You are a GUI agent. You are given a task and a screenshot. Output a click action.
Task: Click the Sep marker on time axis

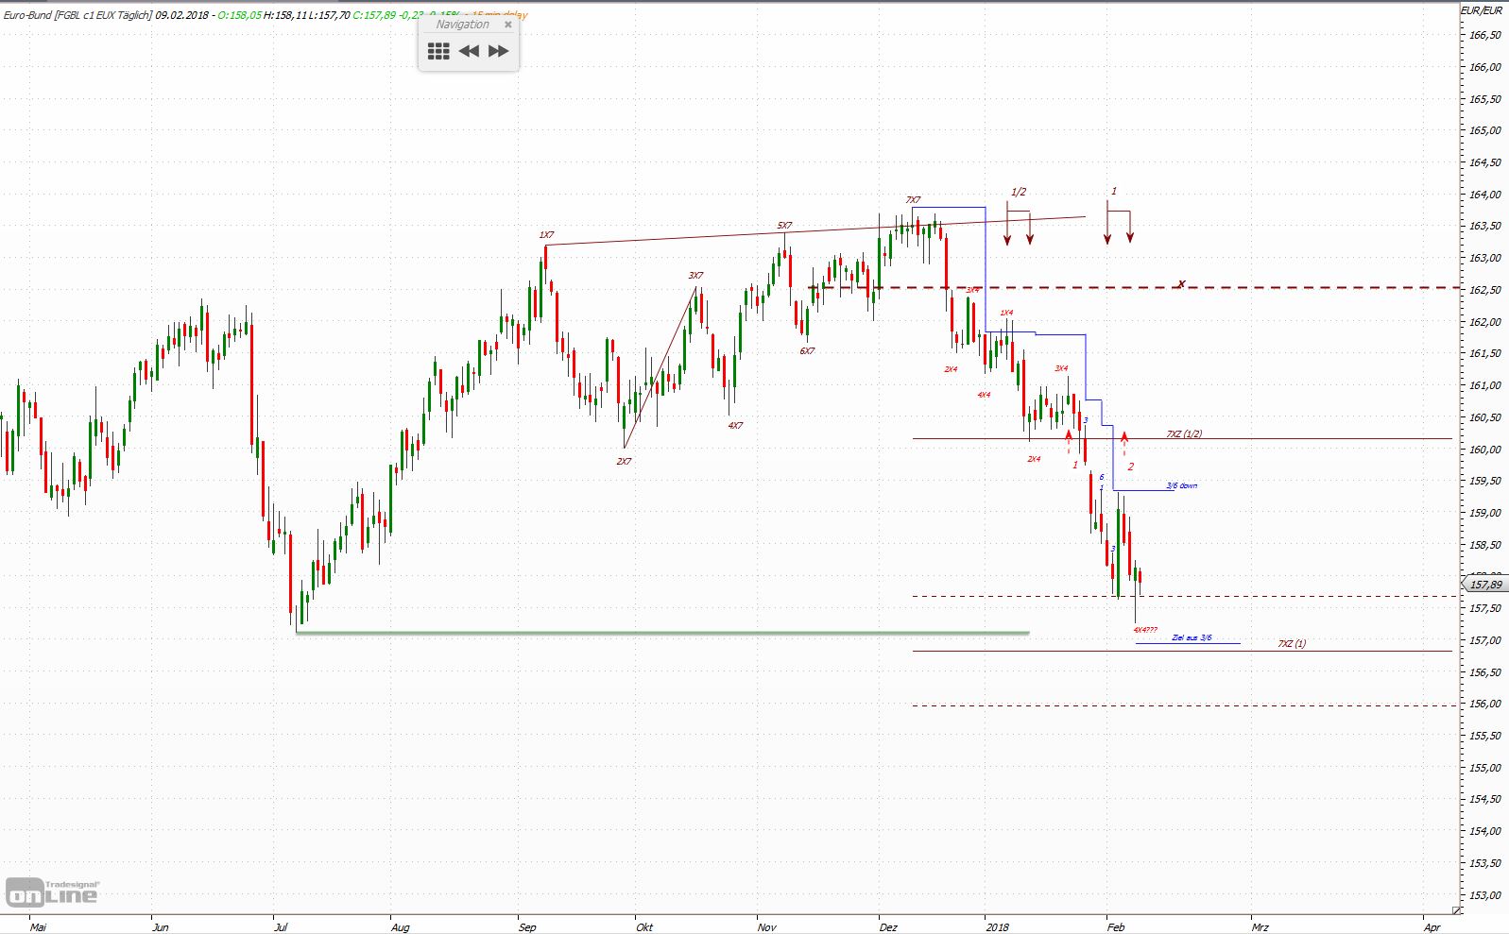pyautogui.click(x=527, y=927)
